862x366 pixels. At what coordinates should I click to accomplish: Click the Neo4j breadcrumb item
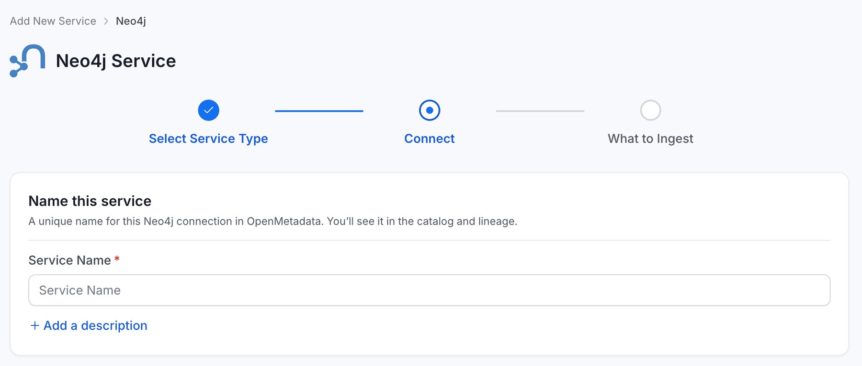131,21
